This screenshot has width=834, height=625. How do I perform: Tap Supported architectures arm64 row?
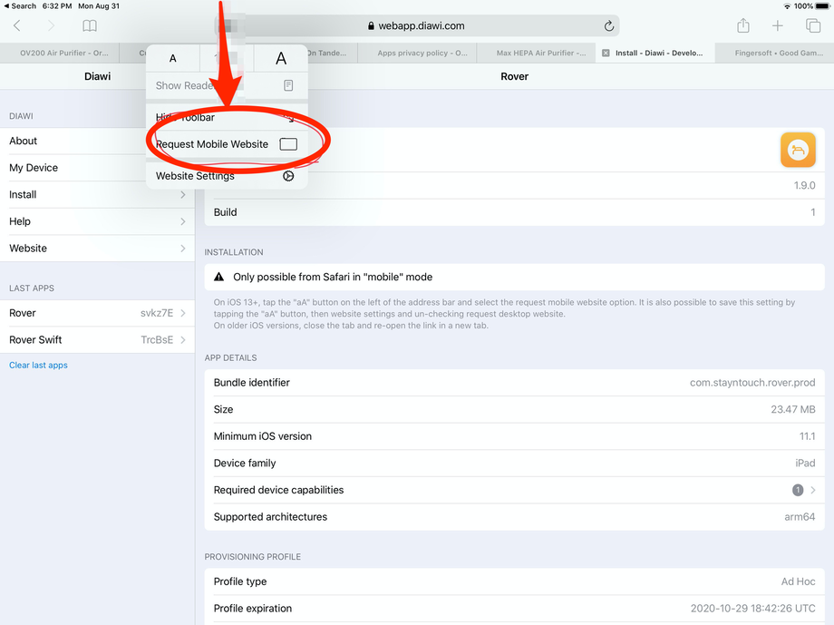(x=514, y=516)
